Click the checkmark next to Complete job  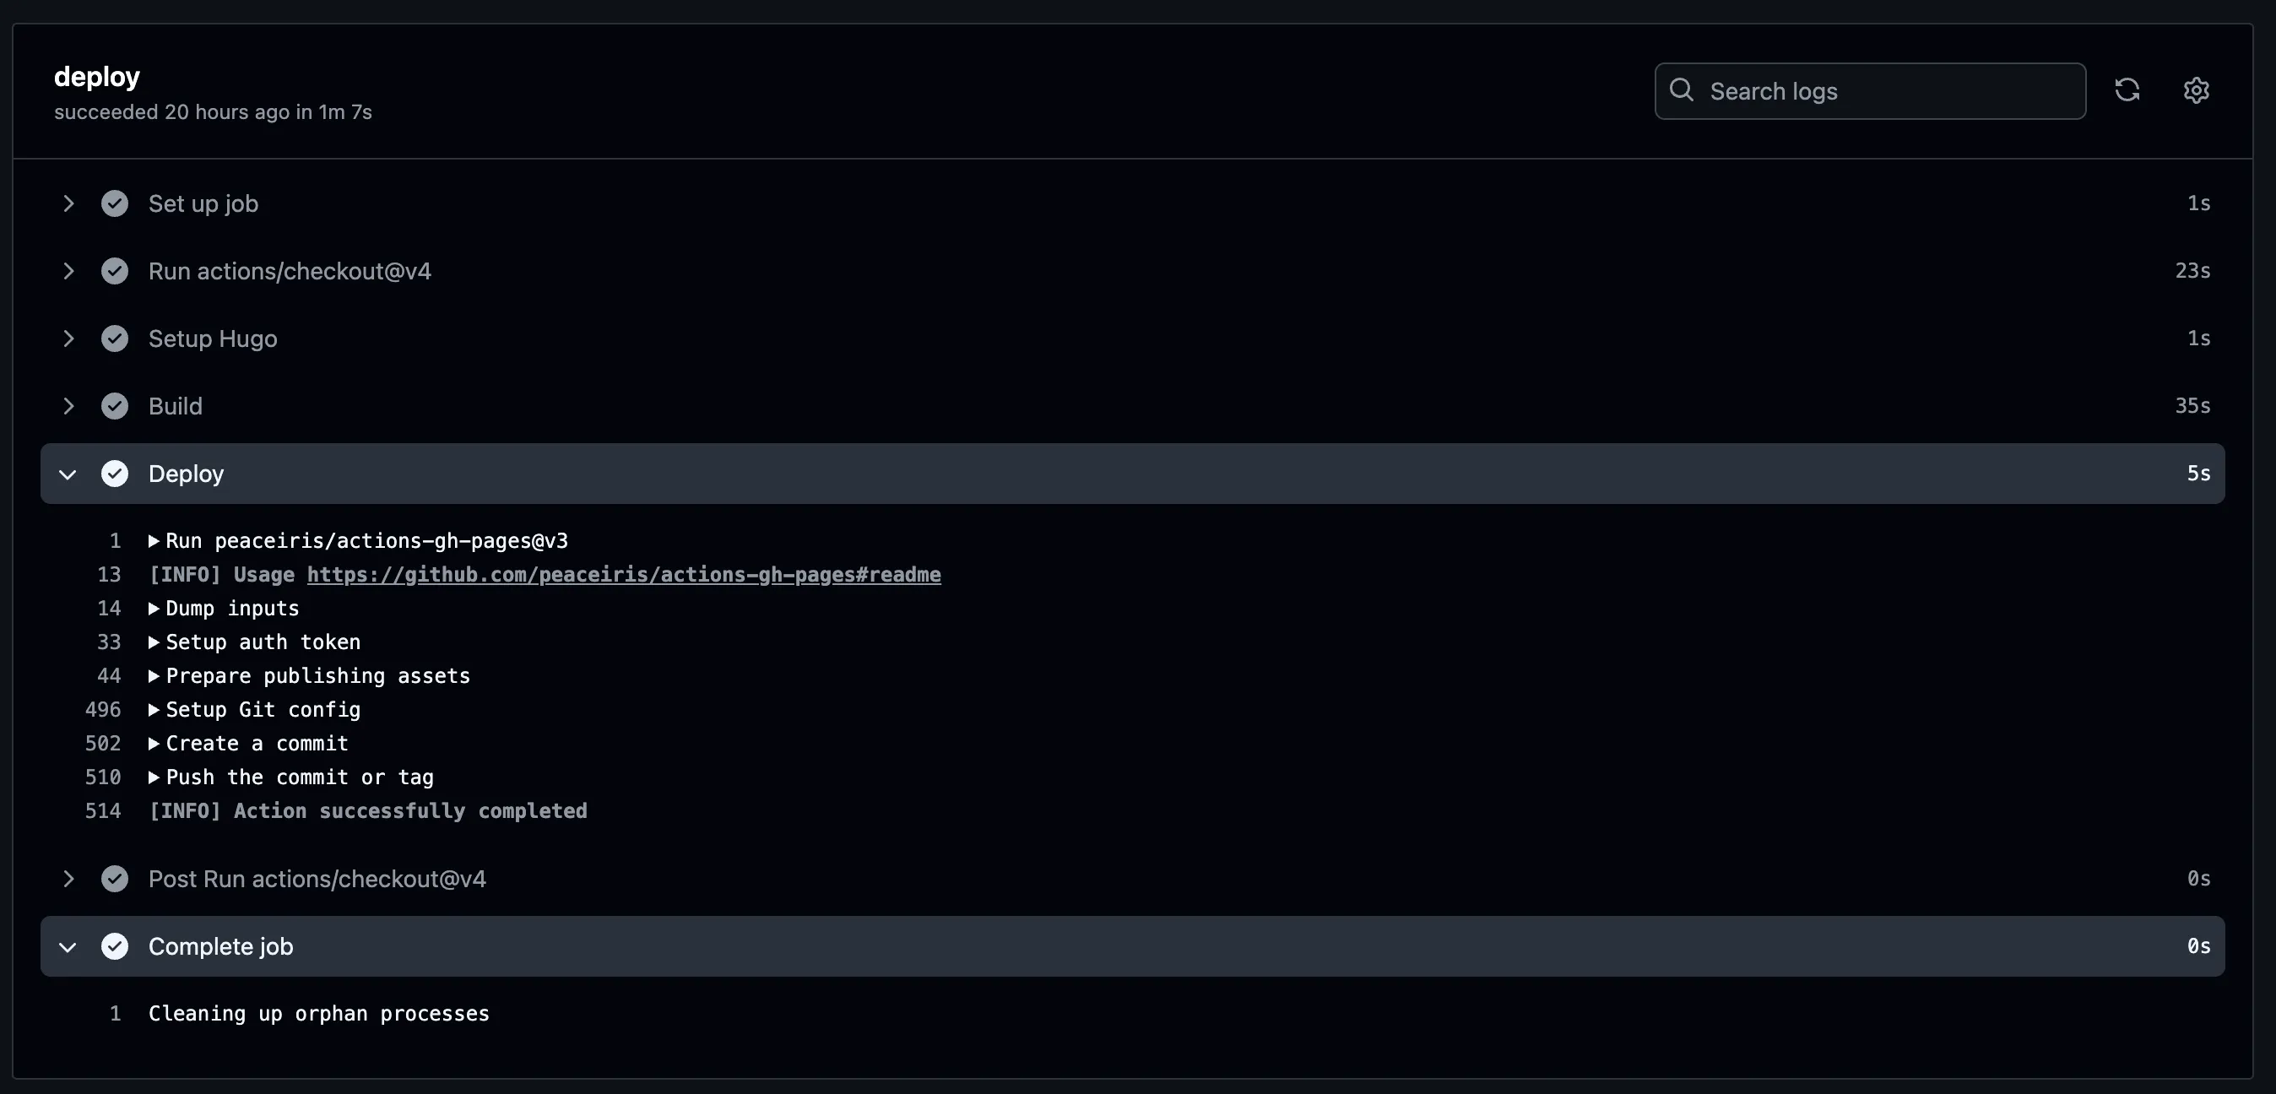pos(116,945)
